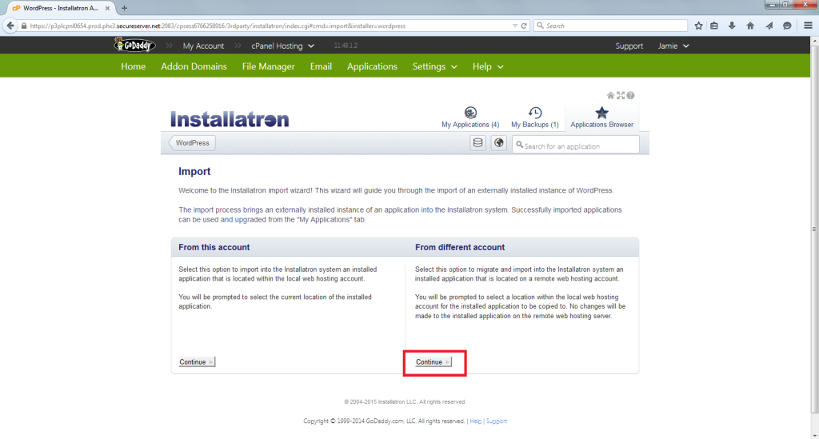Click the Import page heading
This screenshot has width=819, height=439.
tap(194, 171)
